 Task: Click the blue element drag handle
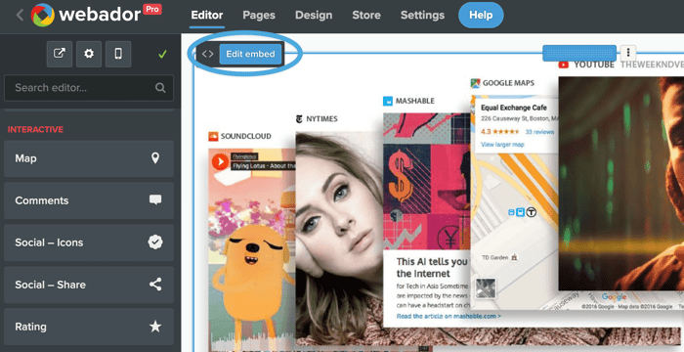pos(579,53)
